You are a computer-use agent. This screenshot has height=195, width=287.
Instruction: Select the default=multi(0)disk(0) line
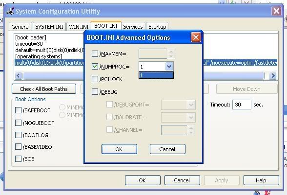coord(49,50)
